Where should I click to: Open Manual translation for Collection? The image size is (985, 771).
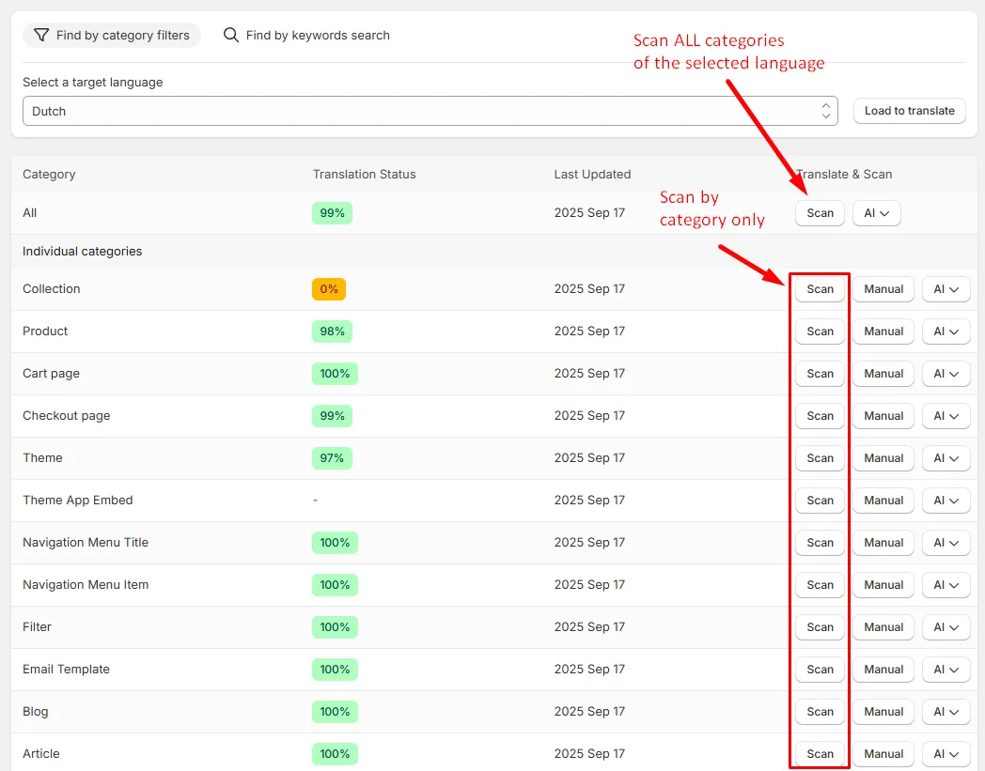click(x=883, y=289)
